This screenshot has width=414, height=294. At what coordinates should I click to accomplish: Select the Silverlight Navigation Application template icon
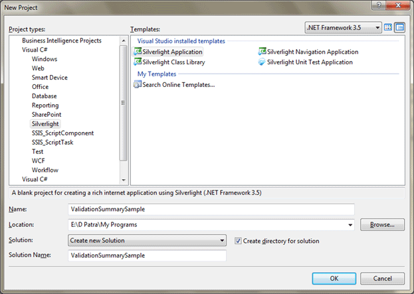click(262, 51)
